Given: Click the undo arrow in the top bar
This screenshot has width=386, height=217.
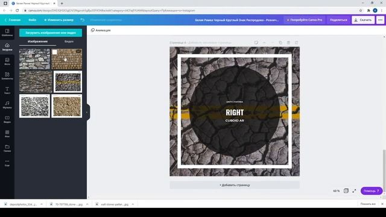Looking at the screenshot, I should tap(83, 20).
